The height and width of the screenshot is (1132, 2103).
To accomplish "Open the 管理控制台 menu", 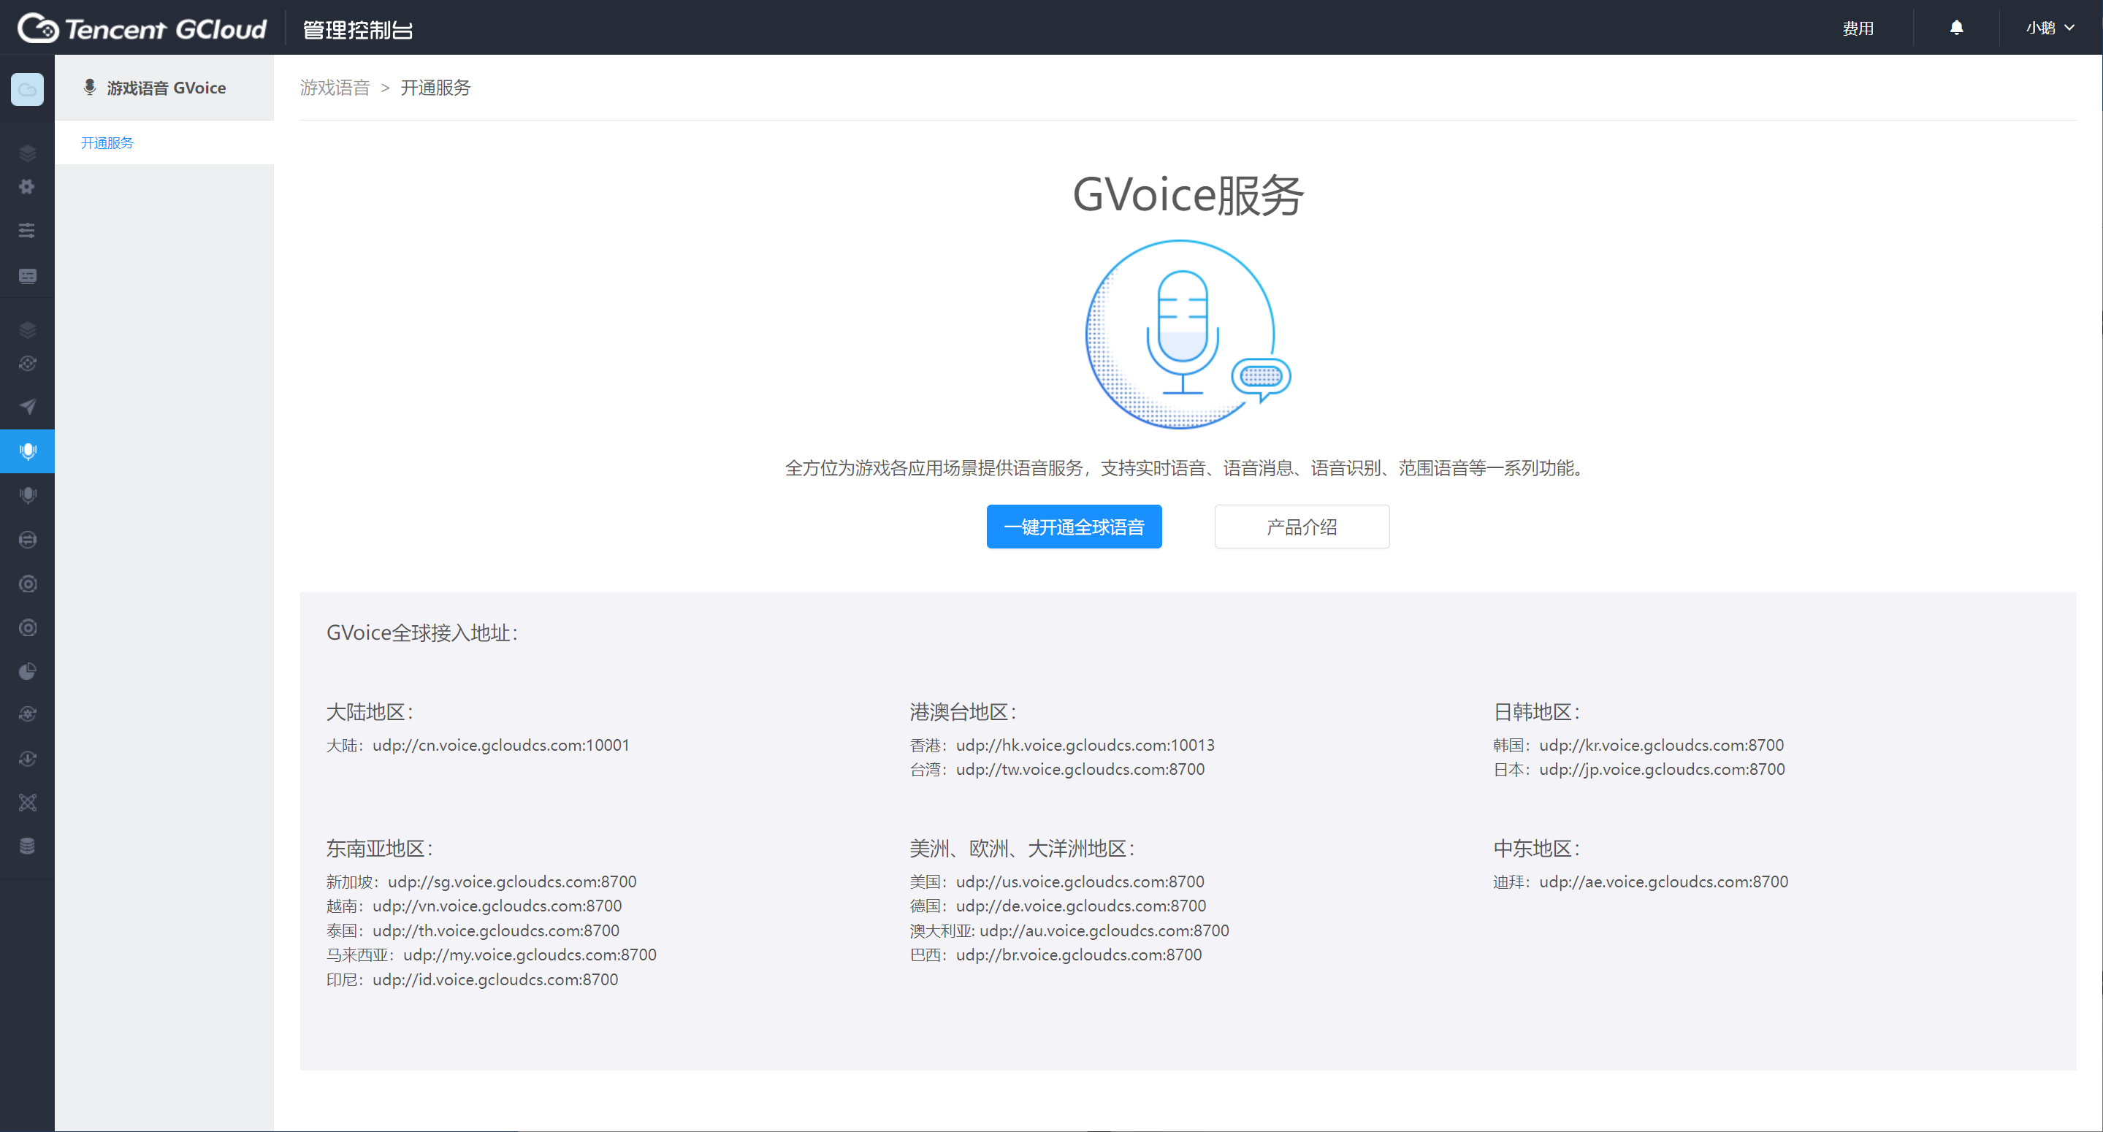I will click(x=356, y=28).
